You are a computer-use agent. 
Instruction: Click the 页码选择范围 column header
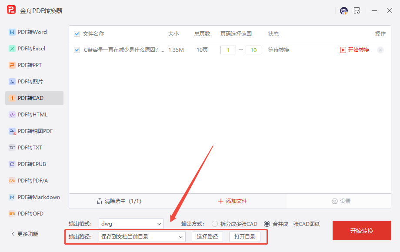tap(236, 34)
